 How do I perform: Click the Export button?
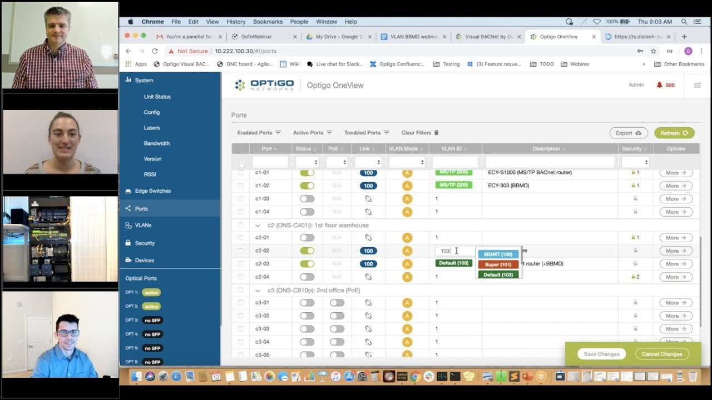(x=628, y=133)
